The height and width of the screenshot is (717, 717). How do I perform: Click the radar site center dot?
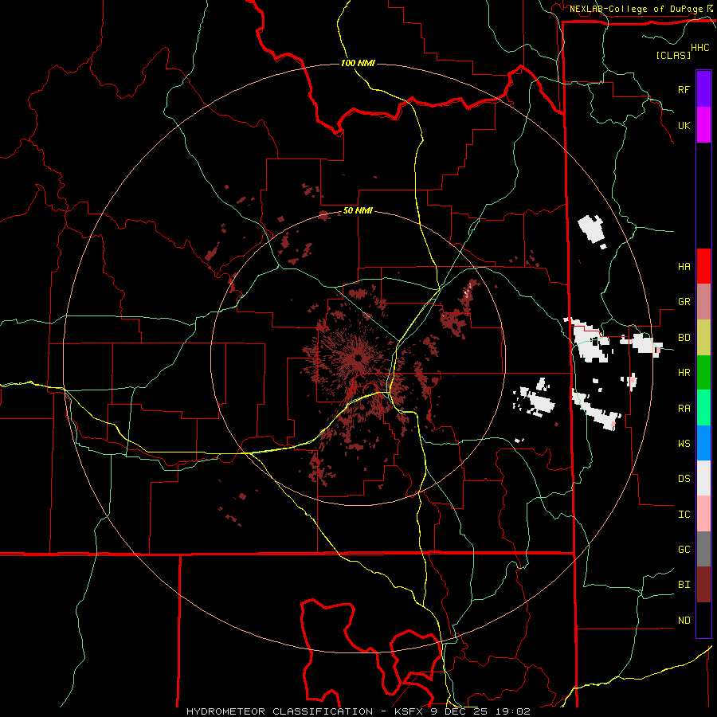[x=358, y=357]
